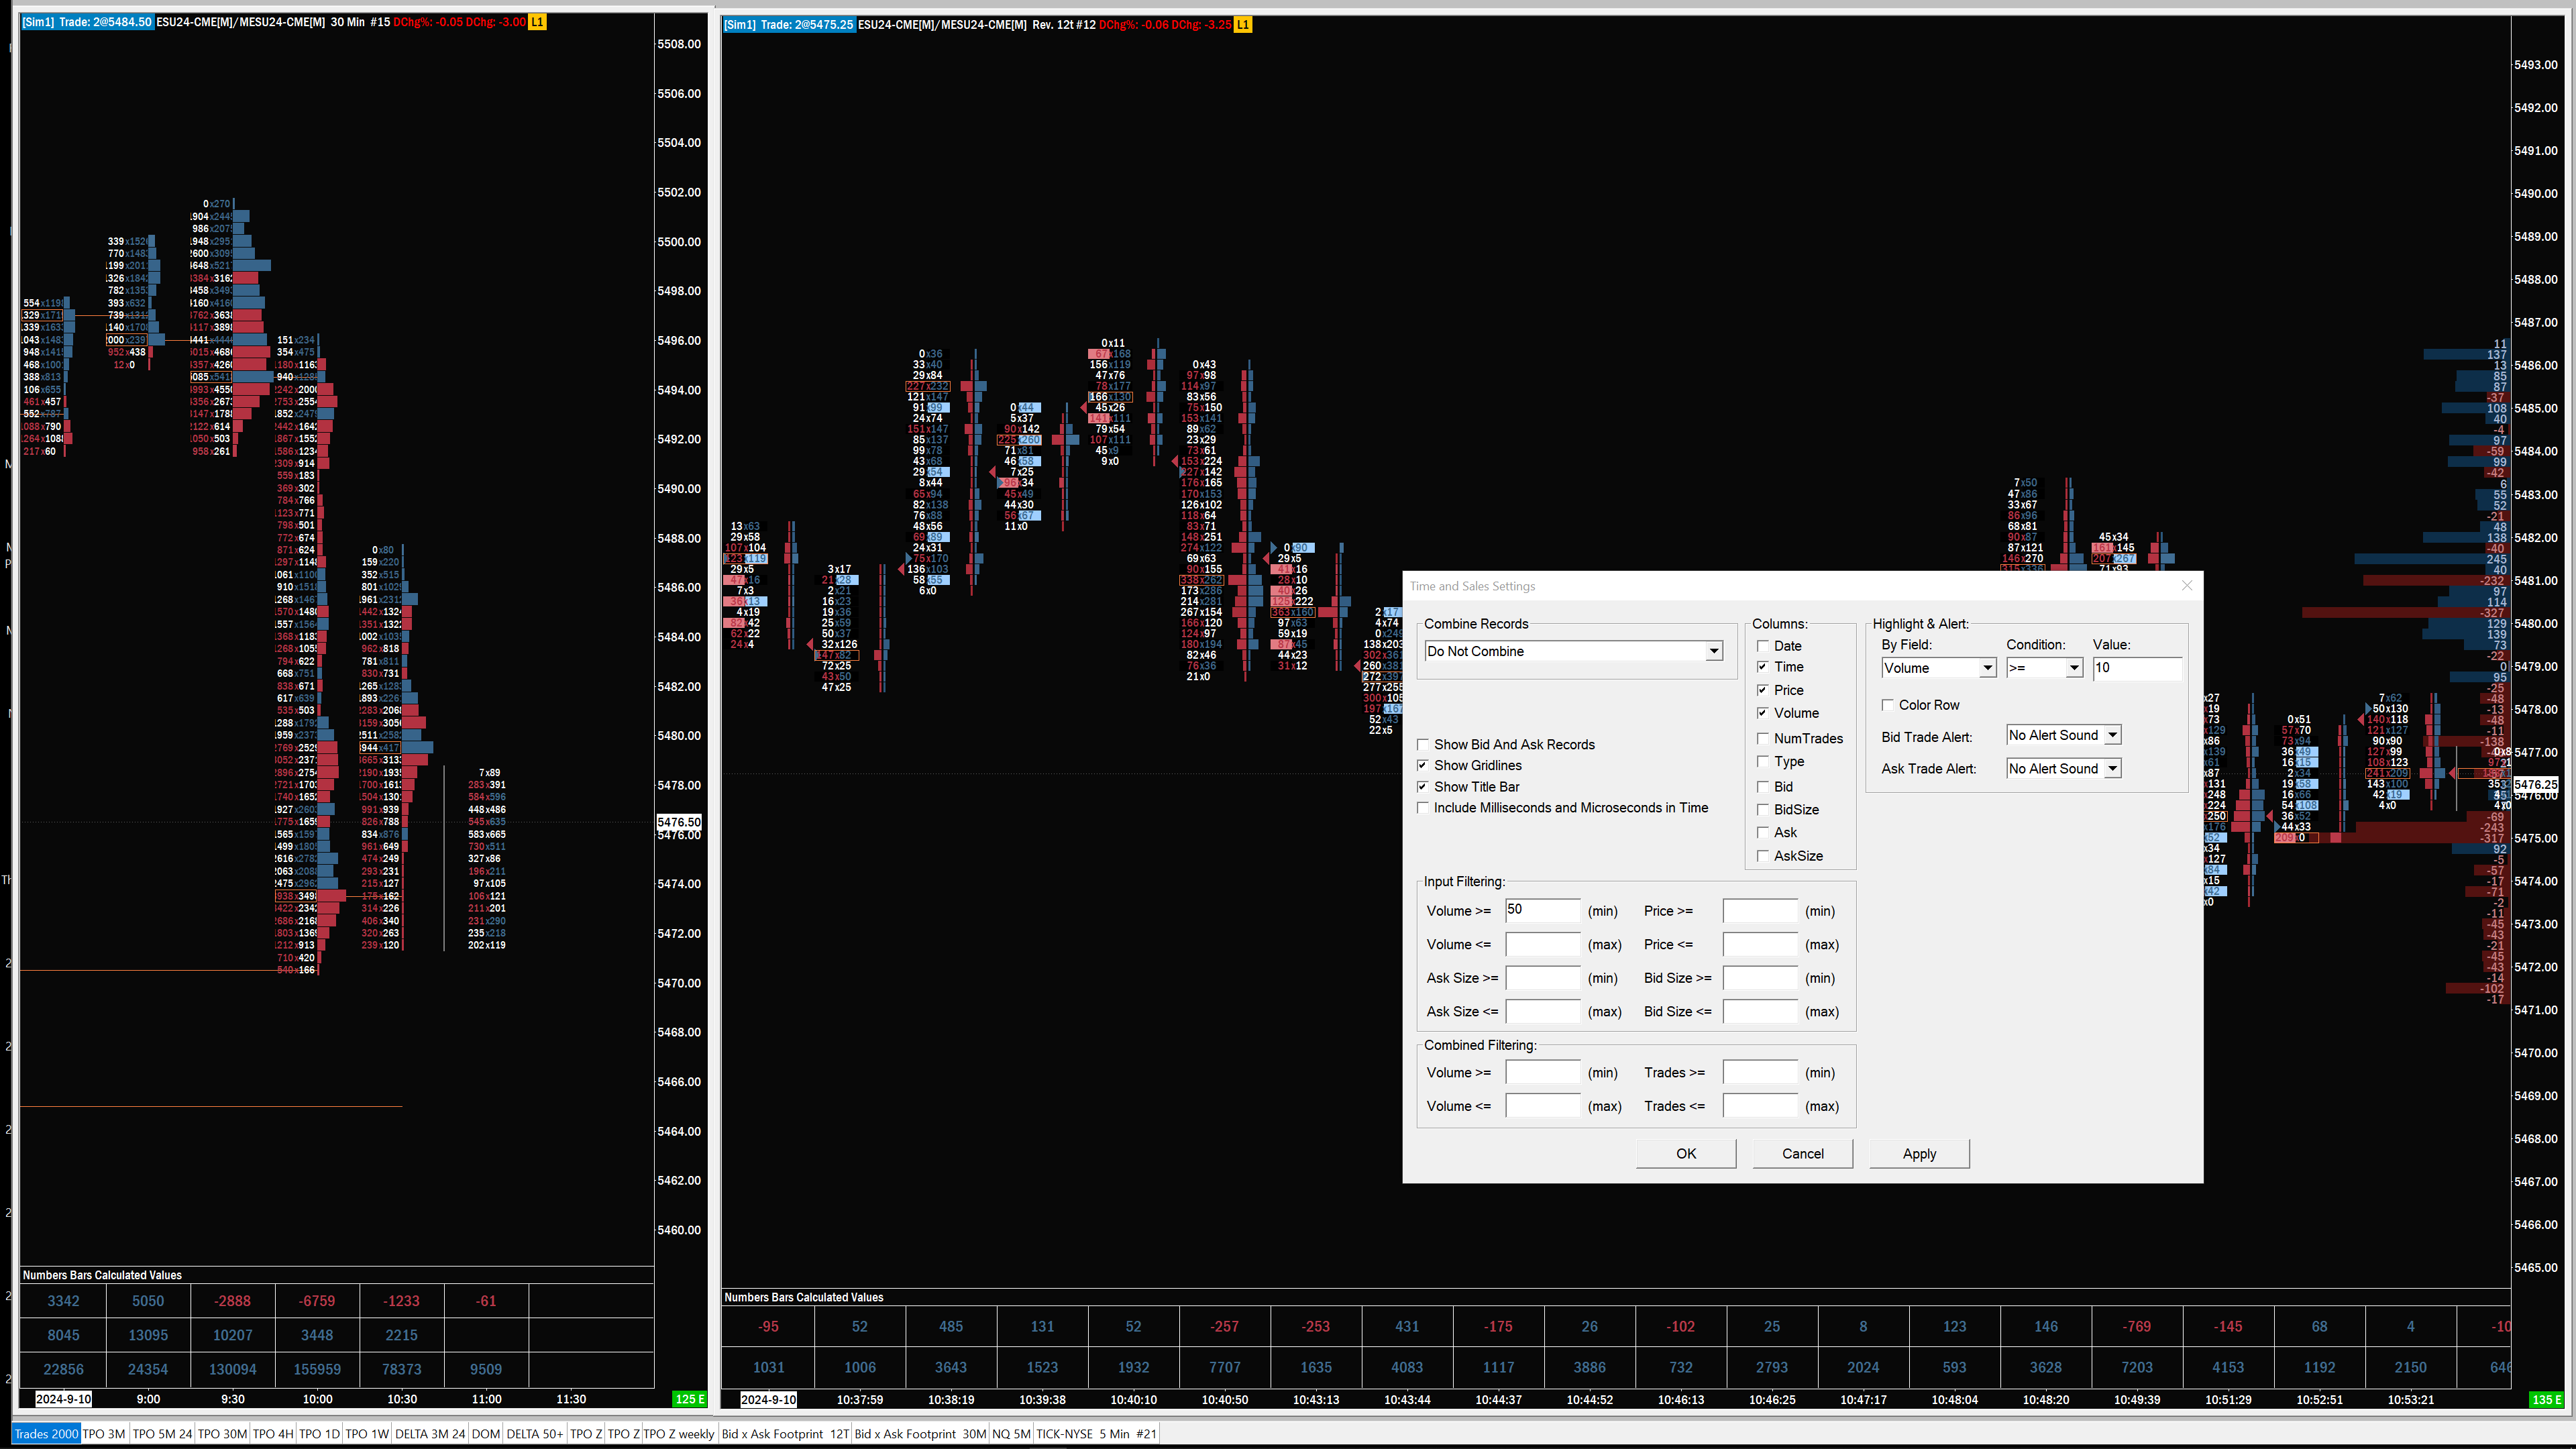Click the Sim1 trade label on the right chart
This screenshot has height=1449, width=2576.
(x=789, y=24)
